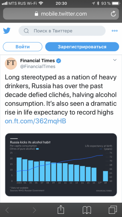122x217 pixels.
Task: Focus the Поиск в Твиттере search field
Action: [x=62, y=31]
